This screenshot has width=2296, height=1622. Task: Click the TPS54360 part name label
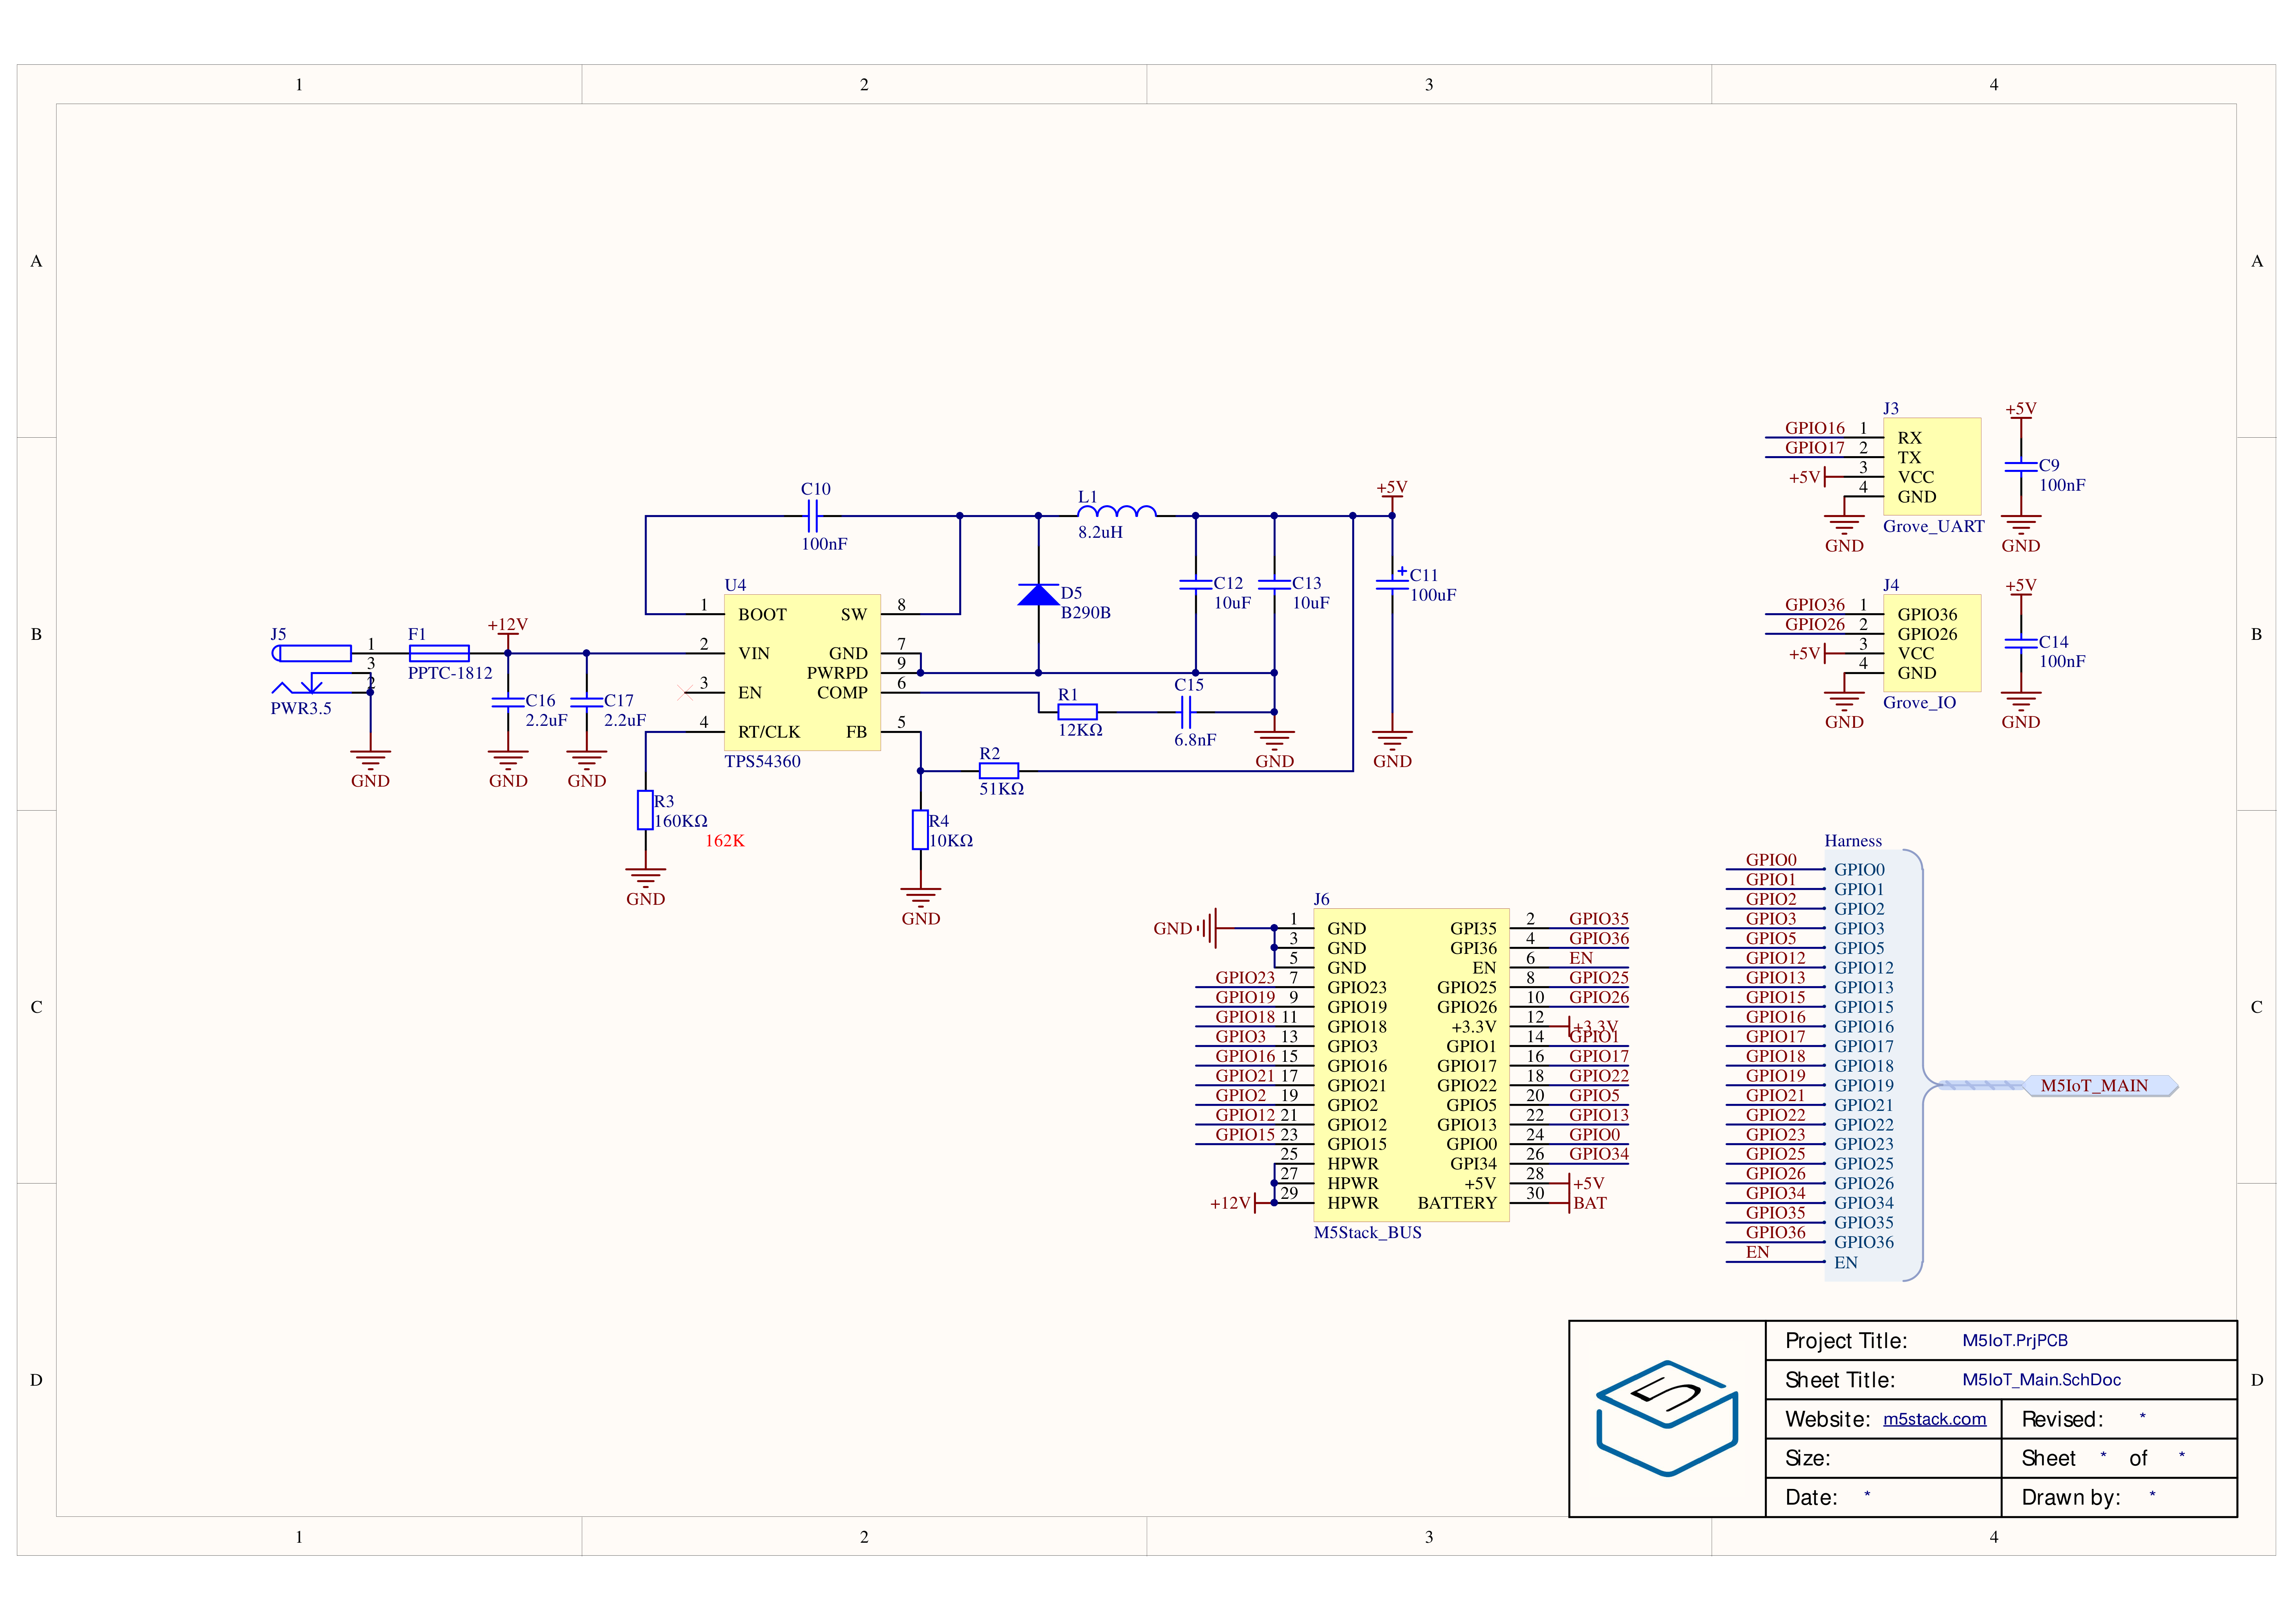(x=762, y=761)
